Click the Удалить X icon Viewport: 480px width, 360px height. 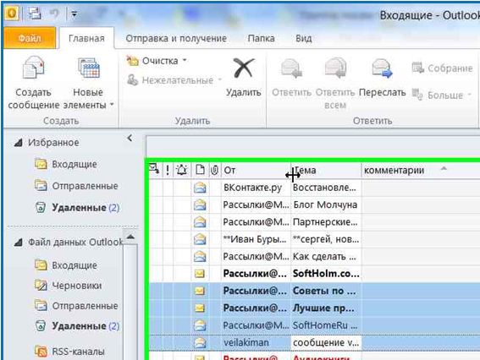pos(243,68)
